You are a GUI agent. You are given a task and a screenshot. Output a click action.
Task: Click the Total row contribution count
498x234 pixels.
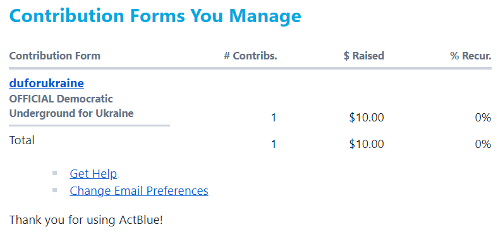(274, 144)
